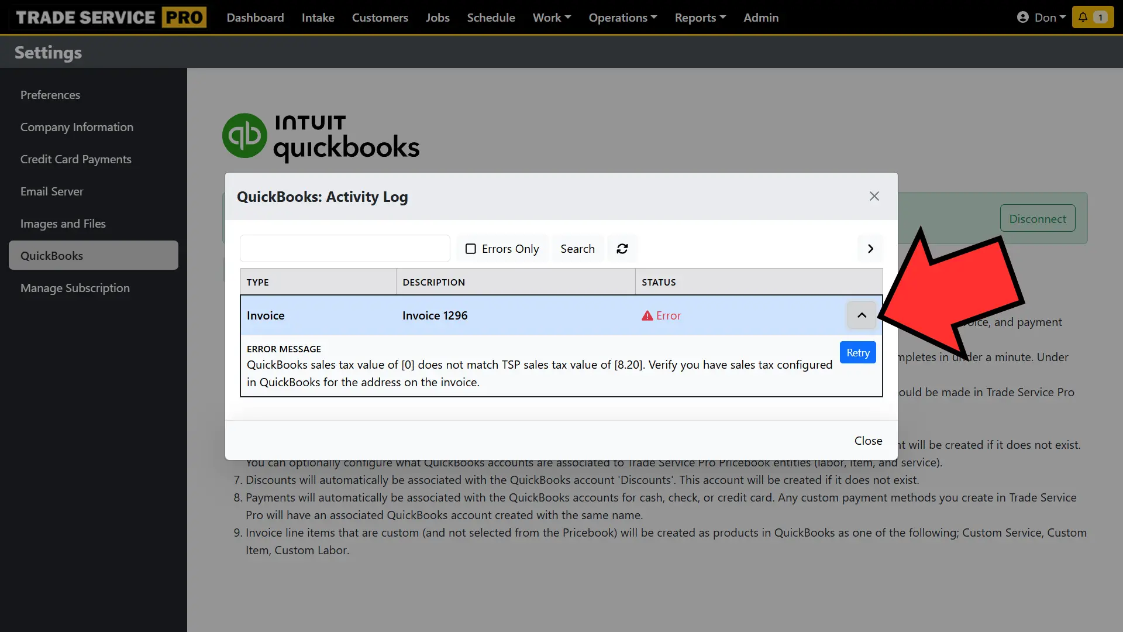The image size is (1123, 632).
Task: Go to next page using the arrow icon
Action: click(870, 248)
